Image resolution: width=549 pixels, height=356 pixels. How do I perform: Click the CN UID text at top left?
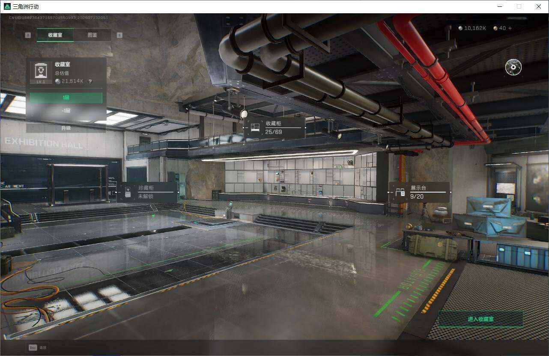pyautogui.click(x=58, y=18)
